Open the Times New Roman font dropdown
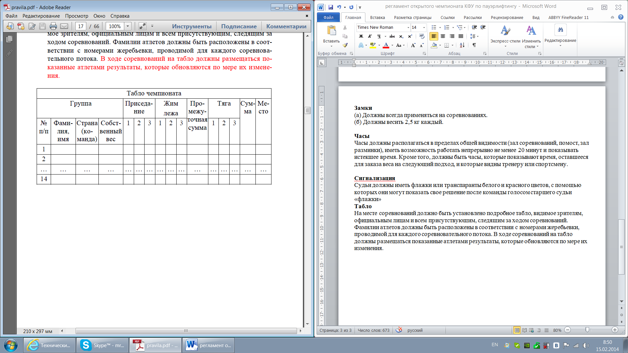628x353 pixels. [408, 27]
